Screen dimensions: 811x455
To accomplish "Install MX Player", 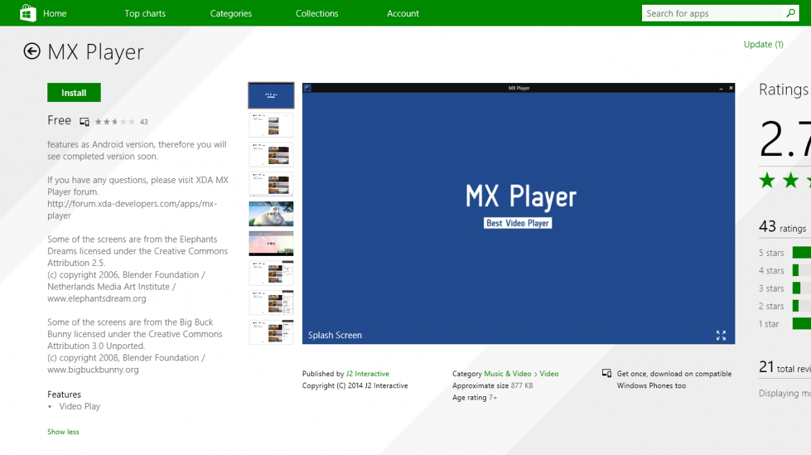I will click(74, 92).
